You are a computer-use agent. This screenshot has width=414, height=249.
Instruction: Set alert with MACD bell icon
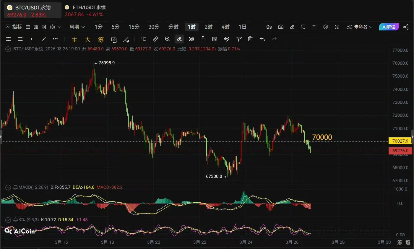coord(15,187)
